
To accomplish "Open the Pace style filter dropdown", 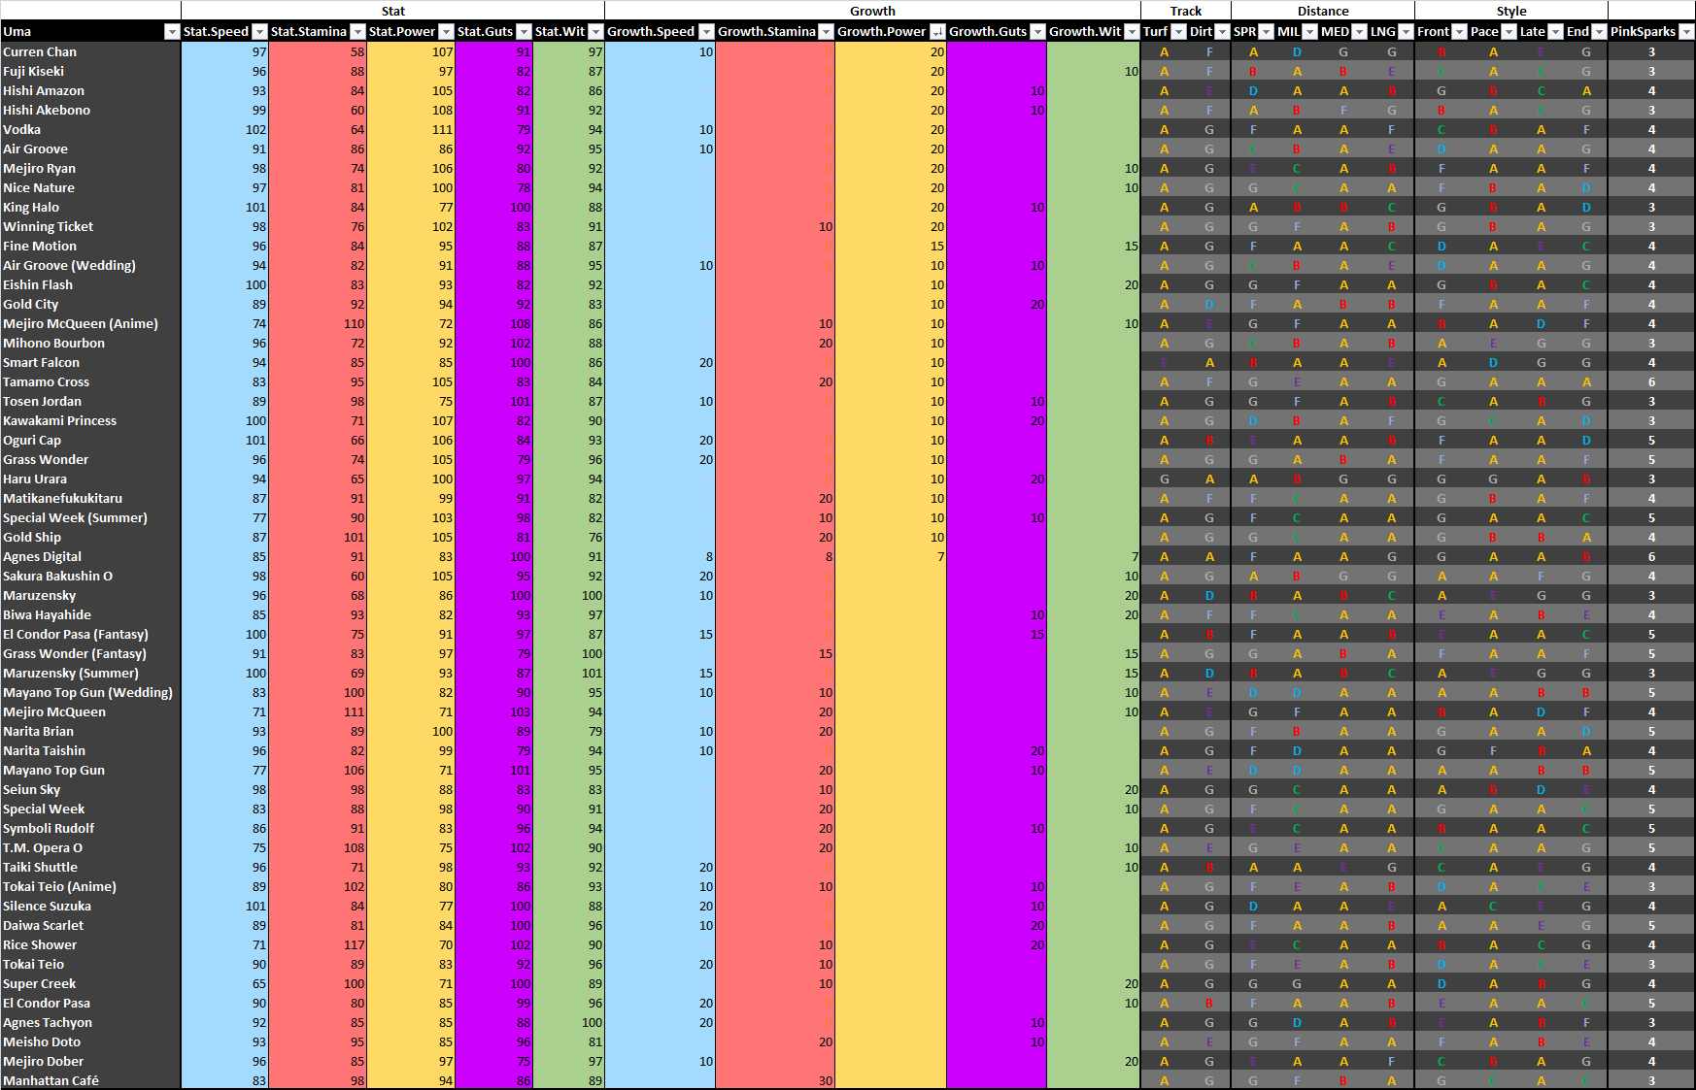I will 1509,32.
